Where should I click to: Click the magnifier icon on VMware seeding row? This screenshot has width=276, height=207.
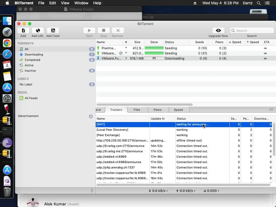pos(120,53)
